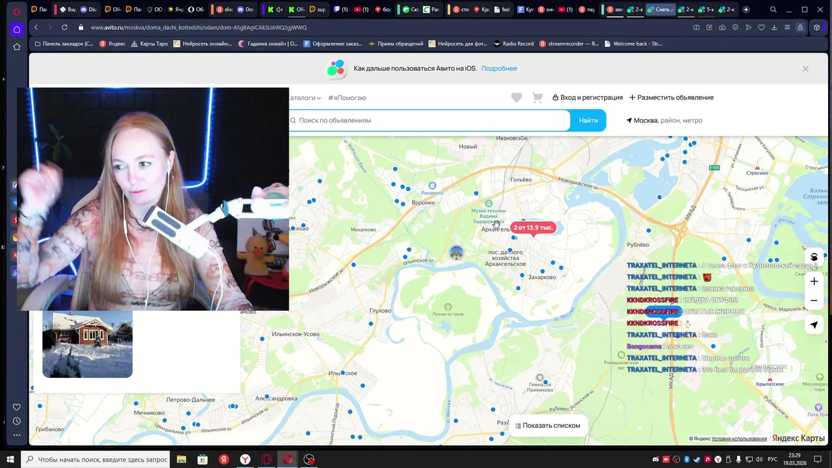Search open tabs with magnifier icon
This screenshot has height=468, width=832.
[773, 10]
